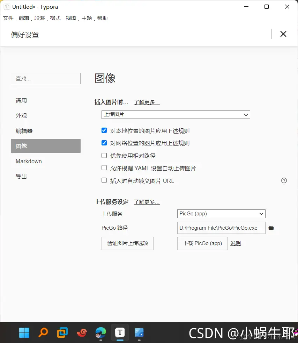Uncheck 对本地位置的图片应用上述规则
298x343 pixels.
tap(104, 130)
